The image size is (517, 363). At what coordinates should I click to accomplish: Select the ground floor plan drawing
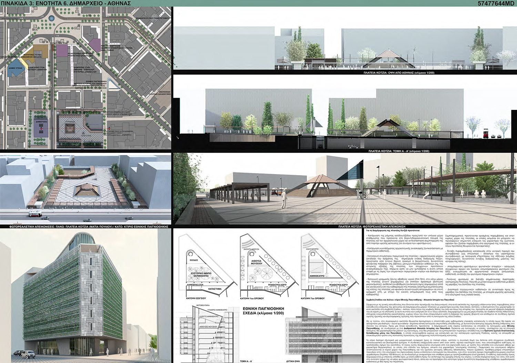tap(207, 266)
